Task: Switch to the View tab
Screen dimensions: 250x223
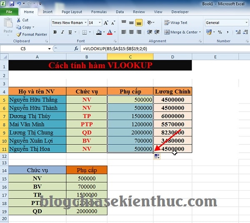Action: 158,12
